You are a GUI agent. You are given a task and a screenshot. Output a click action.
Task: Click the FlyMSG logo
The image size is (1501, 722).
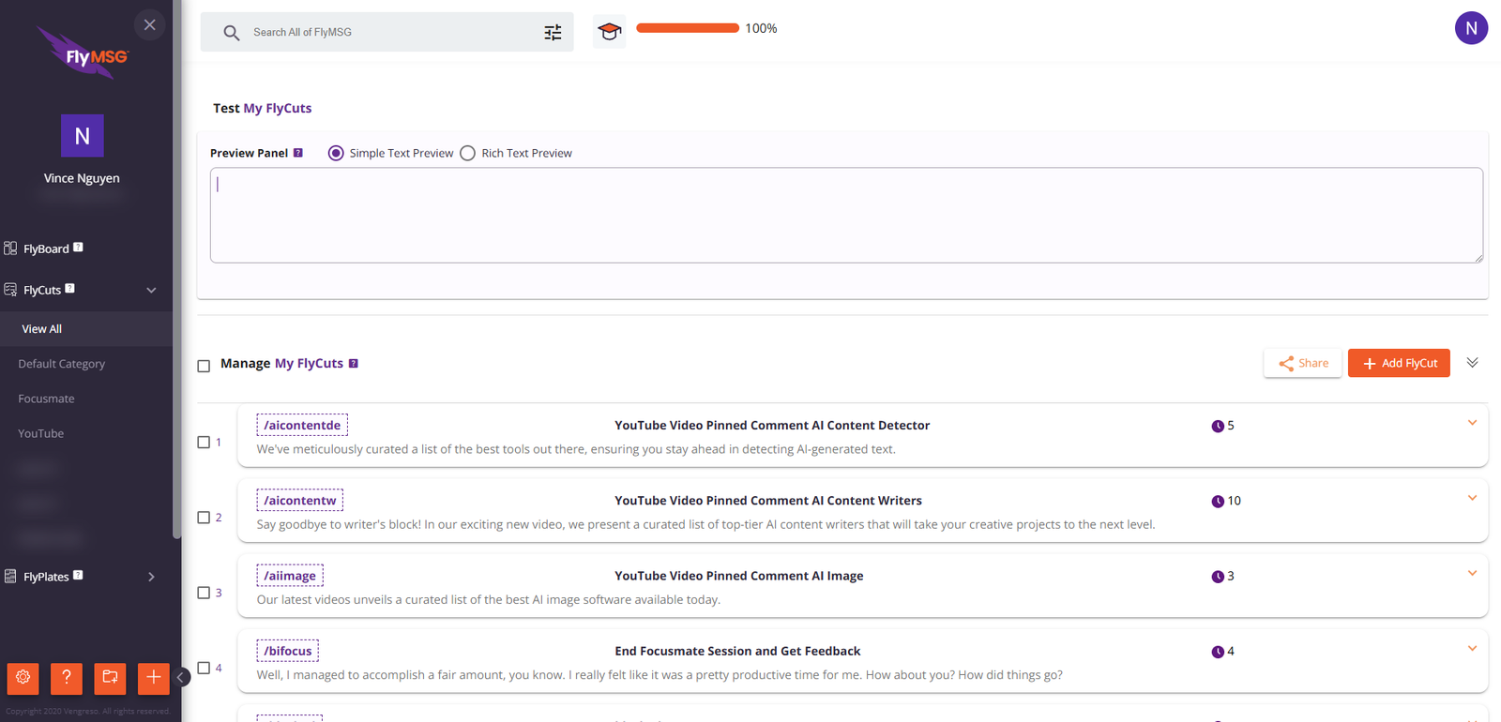83,53
